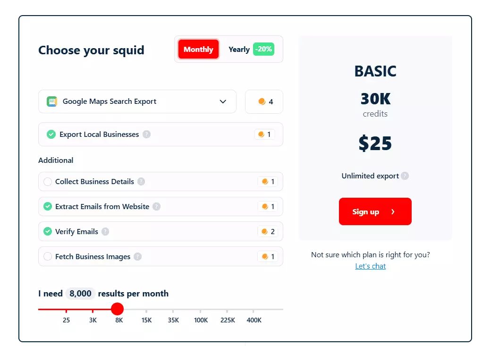This screenshot has width=482, height=346.
Task: Click the help icon beside Extract Emails from Website
Action: 156,206
